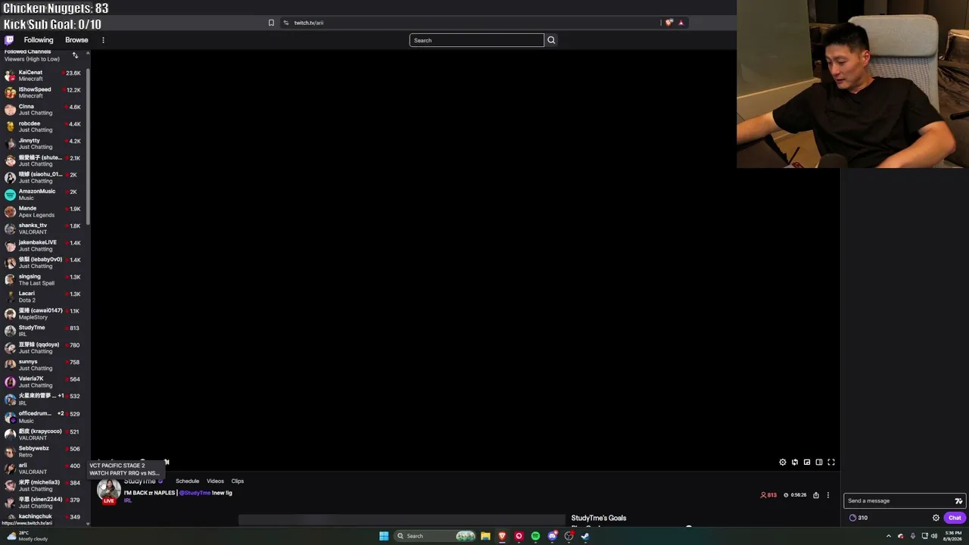
Task: Open the @StudyTme mention link
Action: pyautogui.click(x=195, y=493)
